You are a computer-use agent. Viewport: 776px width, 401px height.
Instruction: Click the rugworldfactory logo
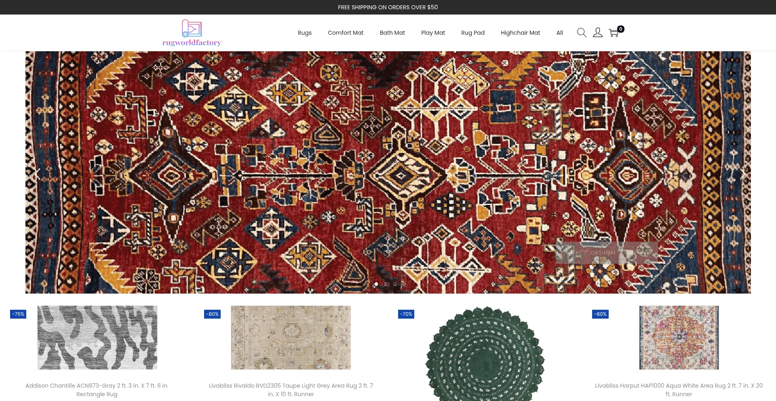[x=192, y=33]
